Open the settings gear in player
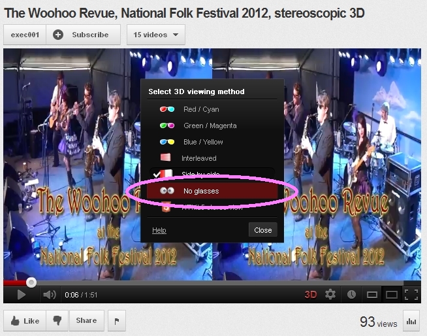Viewport: 427px width, 336px height. click(330, 295)
